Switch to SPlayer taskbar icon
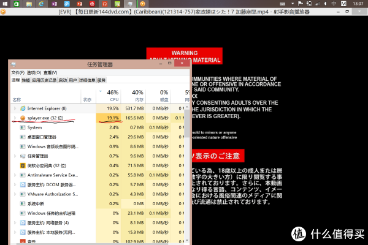The image size is (368, 245). pos(142,4)
